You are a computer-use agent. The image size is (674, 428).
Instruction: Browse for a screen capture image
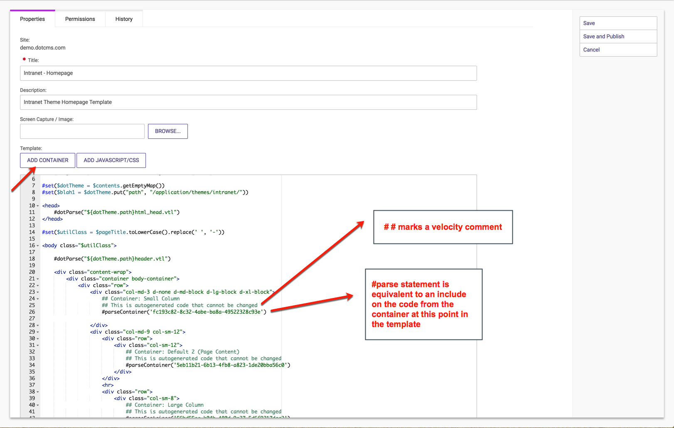[167, 131]
